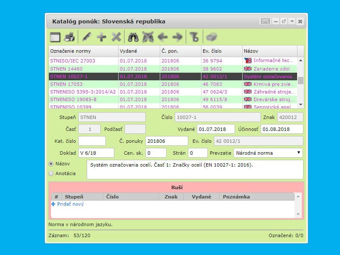Focus the Vydané date field 01.07.2018

pos(216,129)
